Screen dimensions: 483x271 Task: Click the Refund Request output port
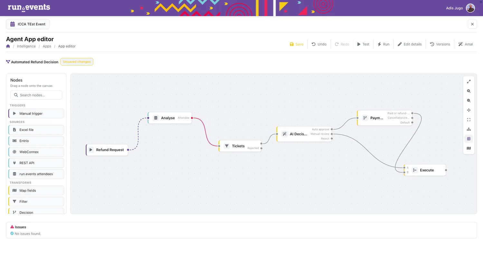click(128, 150)
